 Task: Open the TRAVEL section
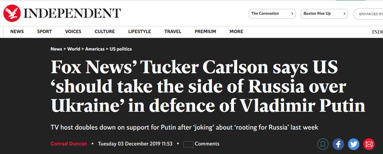click(x=173, y=31)
